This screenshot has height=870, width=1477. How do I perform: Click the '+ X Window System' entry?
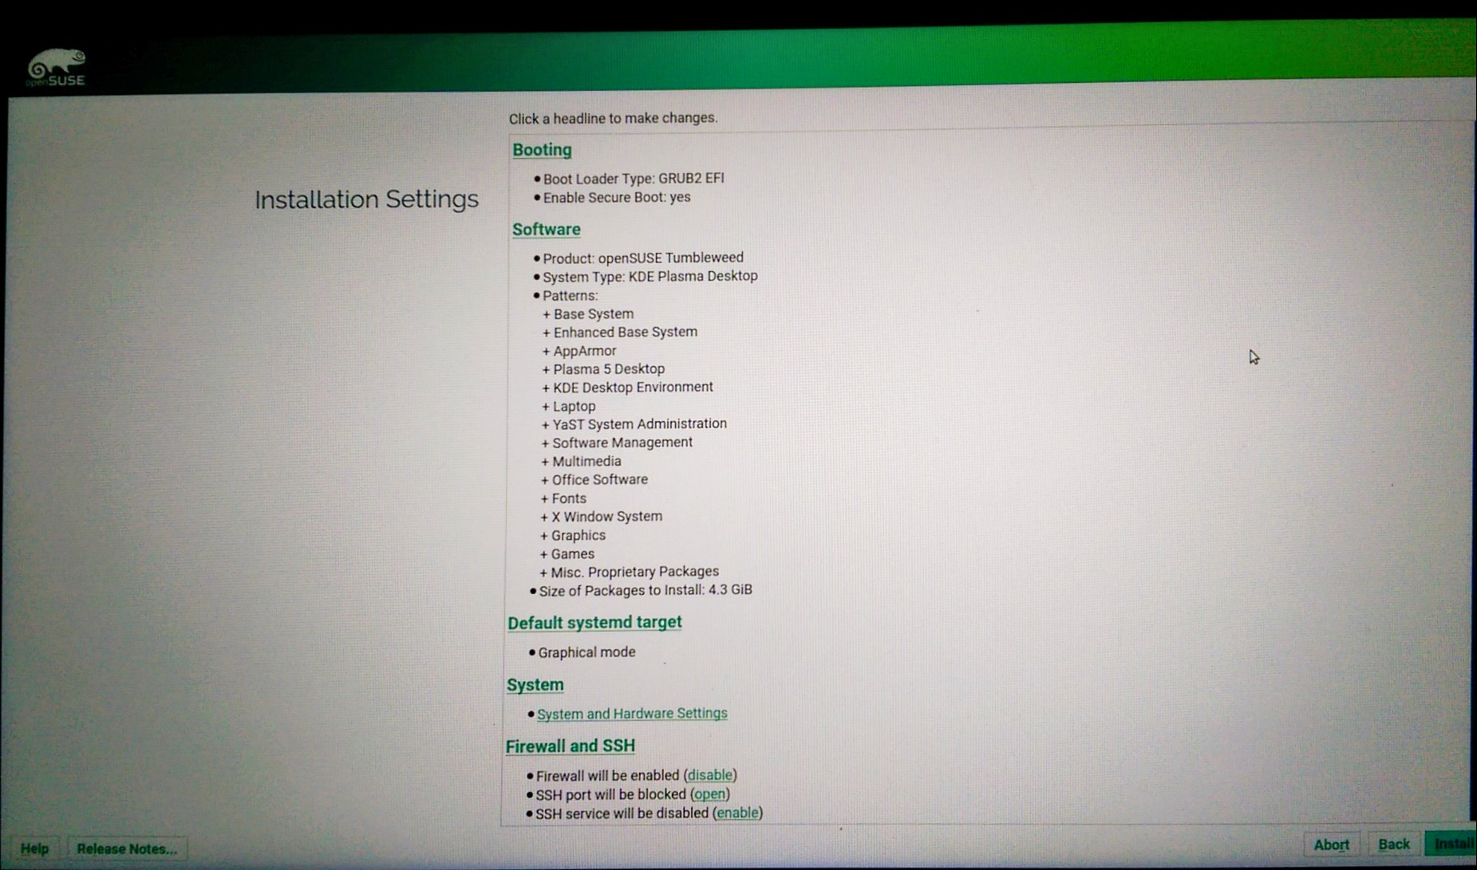pos(602,517)
